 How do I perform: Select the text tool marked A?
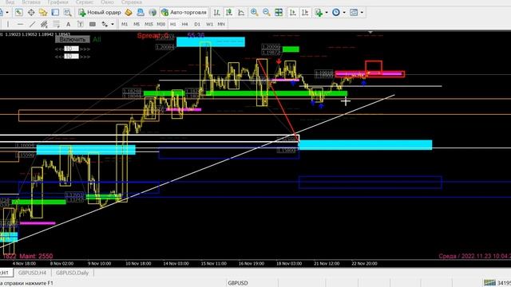[68, 24]
